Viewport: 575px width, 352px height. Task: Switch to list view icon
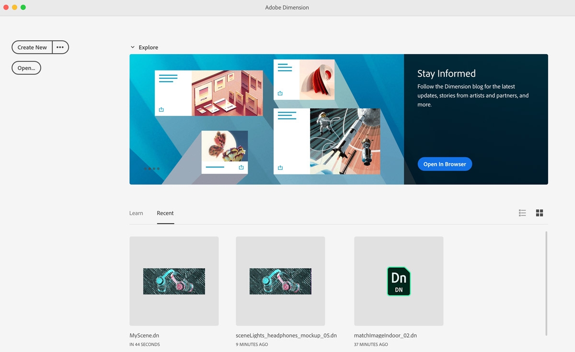(522, 213)
